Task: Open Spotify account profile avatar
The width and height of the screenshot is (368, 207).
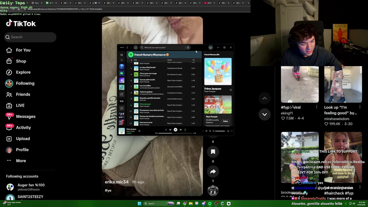Action: point(211,47)
